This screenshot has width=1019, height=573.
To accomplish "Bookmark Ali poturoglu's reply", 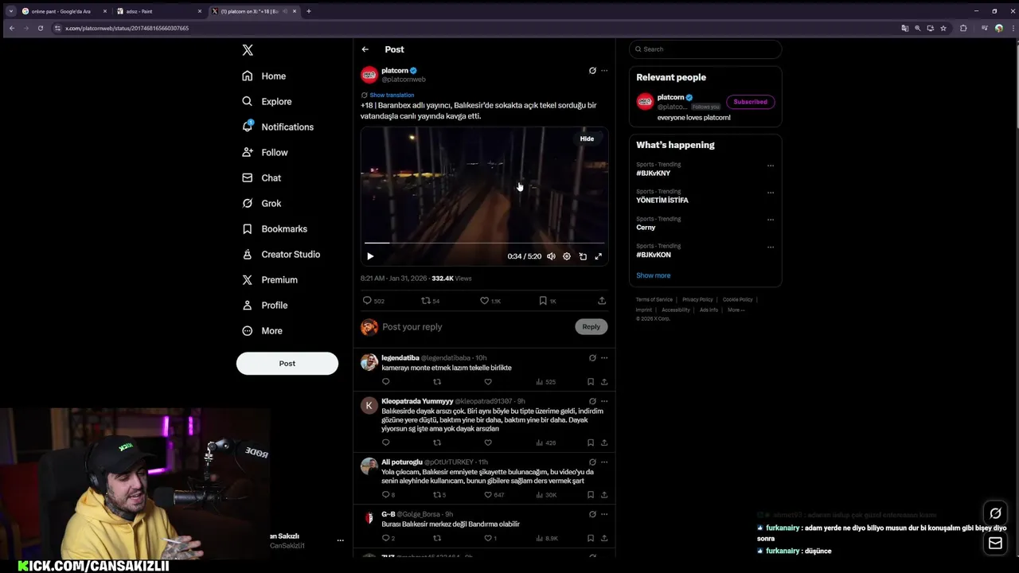I will coord(591,495).
